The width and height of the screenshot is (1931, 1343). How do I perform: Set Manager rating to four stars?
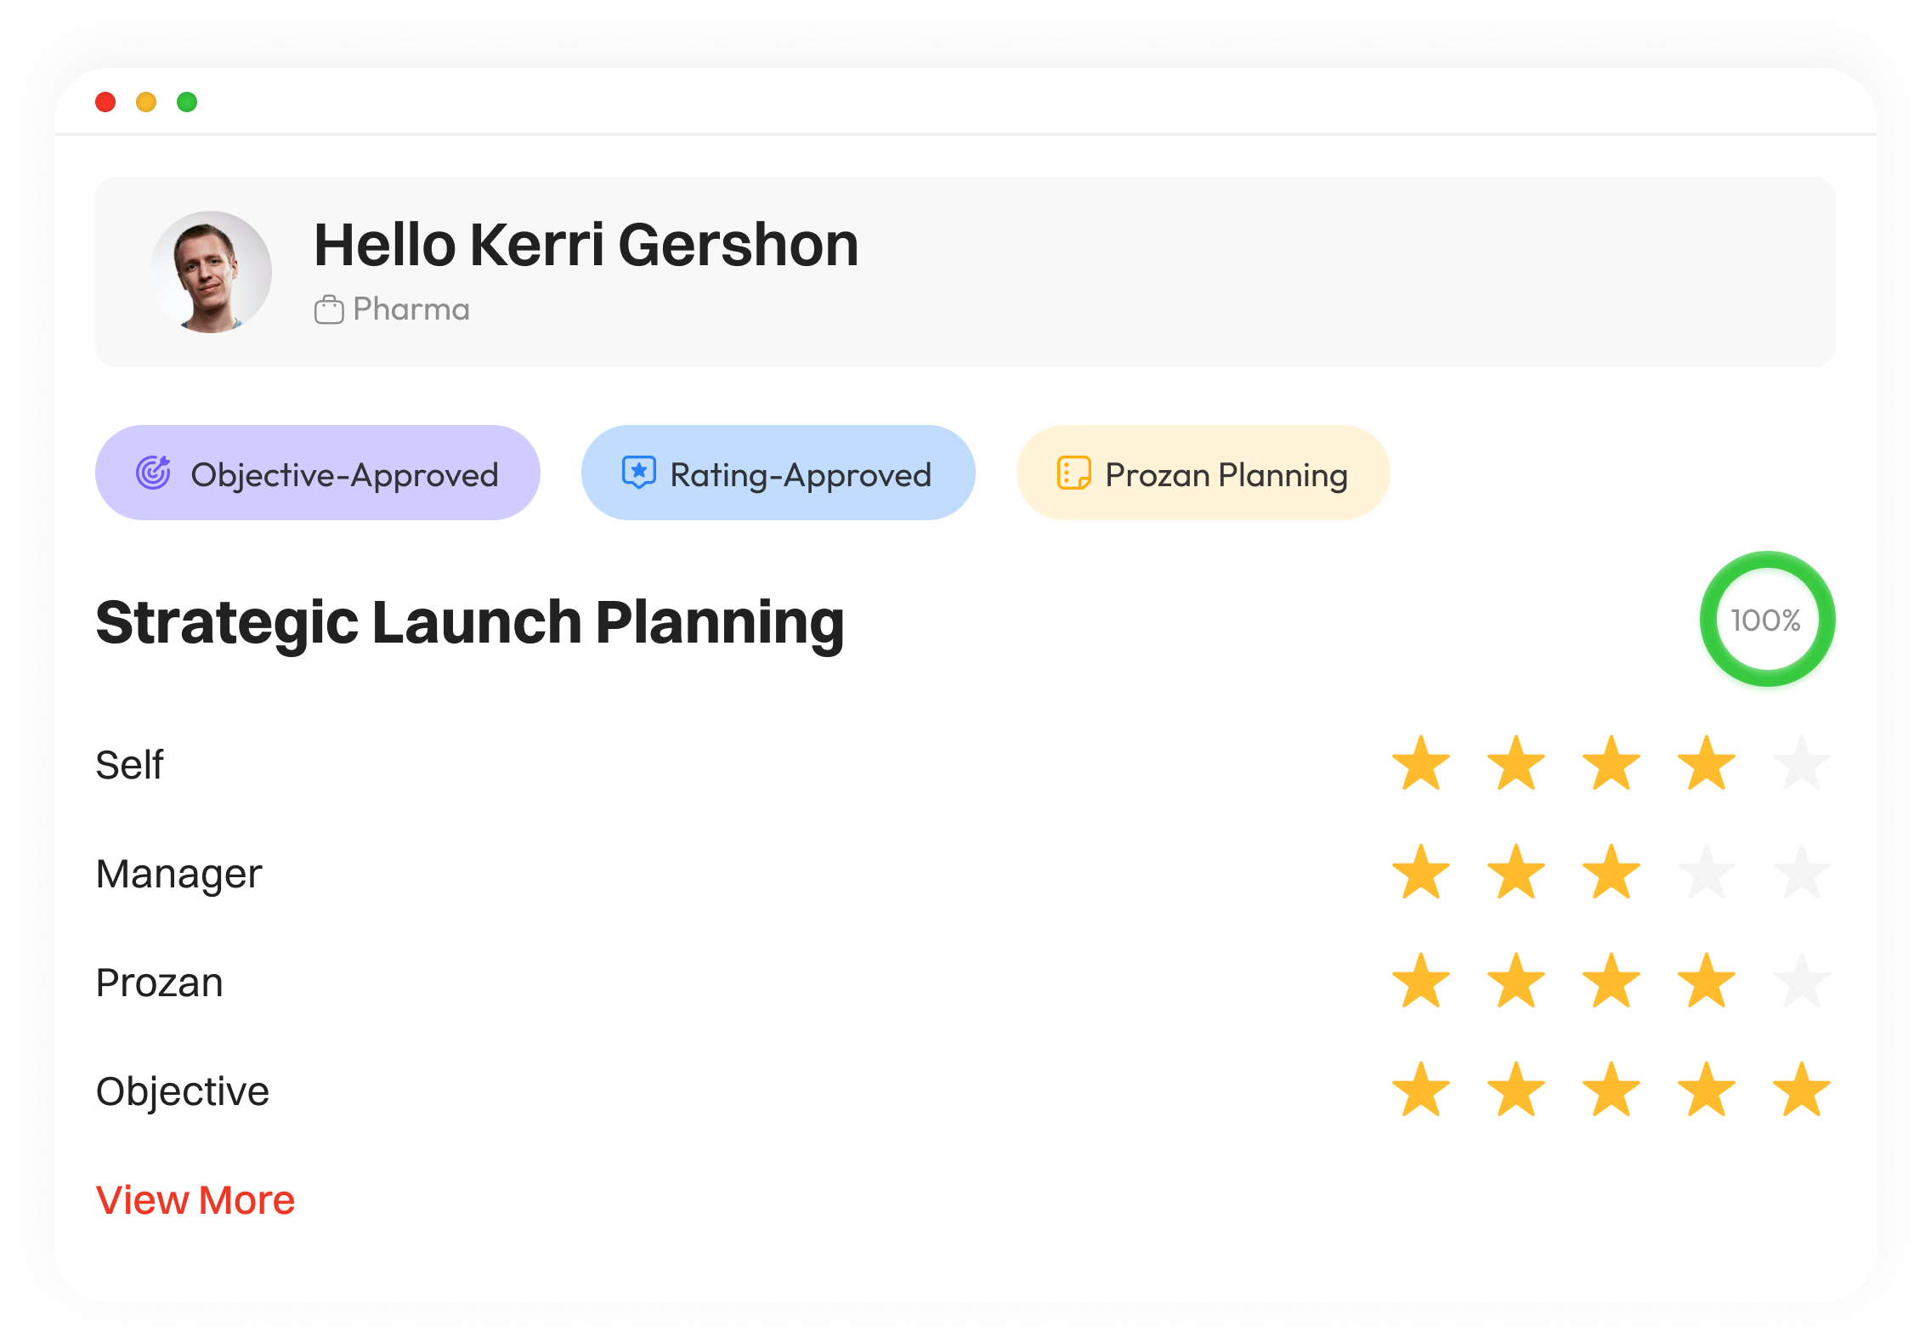pyautogui.click(x=1706, y=873)
